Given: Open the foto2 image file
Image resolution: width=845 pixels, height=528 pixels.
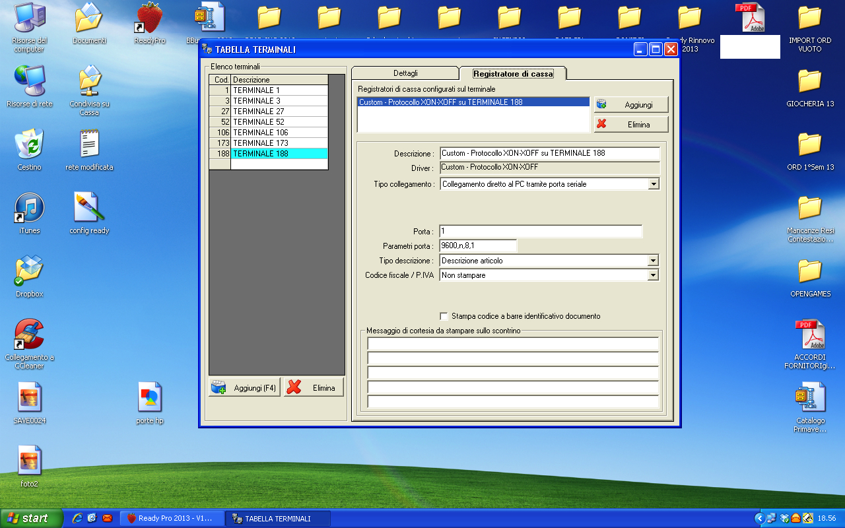Looking at the screenshot, I should [x=30, y=466].
